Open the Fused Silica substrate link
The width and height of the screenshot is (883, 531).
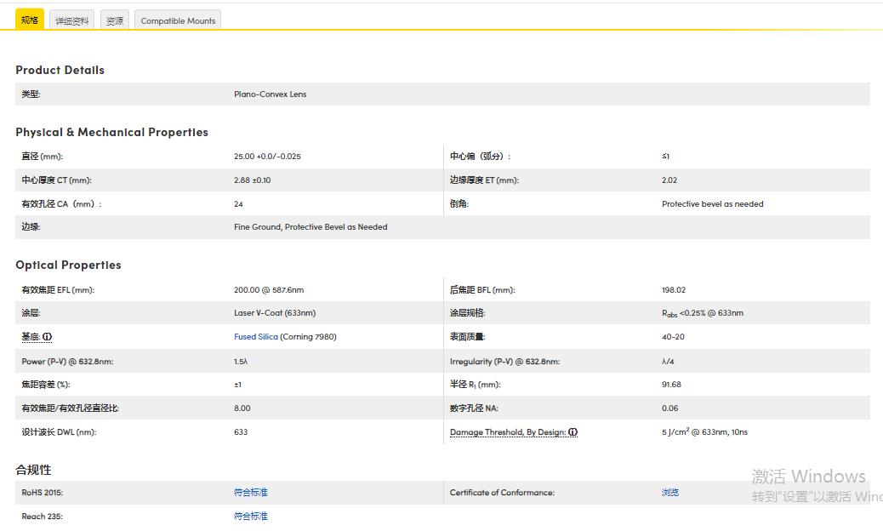pyautogui.click(x=255, y=337)
